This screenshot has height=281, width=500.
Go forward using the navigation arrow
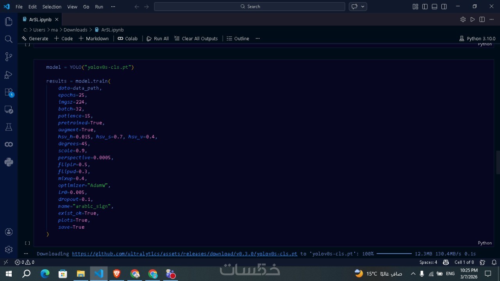point(146,7)
